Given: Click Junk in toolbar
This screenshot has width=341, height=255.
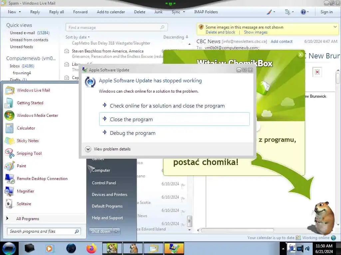Looking at the screenshot, I should (x=158, y=12).
